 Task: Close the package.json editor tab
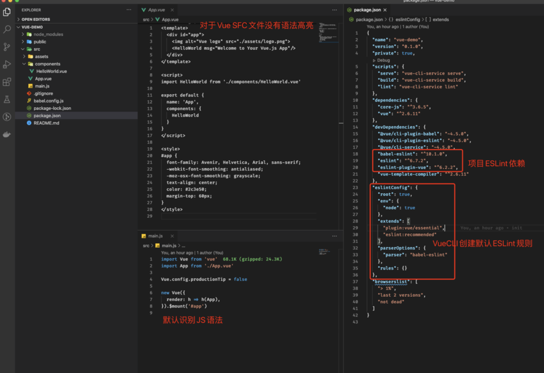(385, 10)
